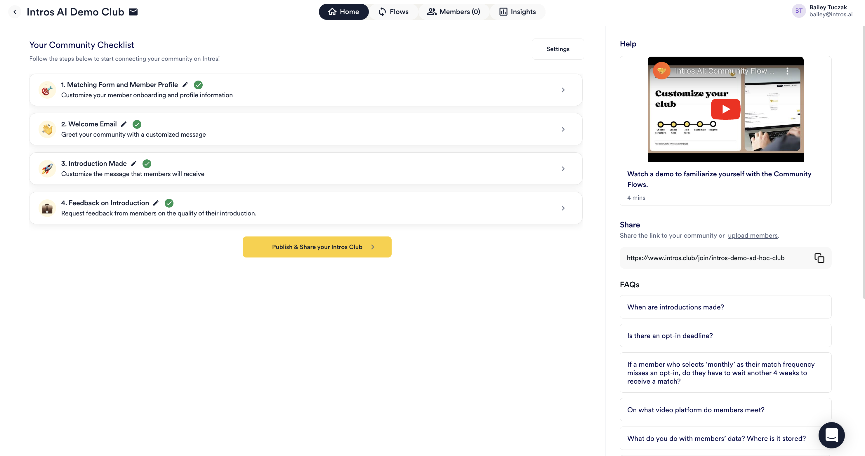865x456 pixels.
Task: Open the Members (0) tab
Action: pyautogui.click(x=453, y=12)
